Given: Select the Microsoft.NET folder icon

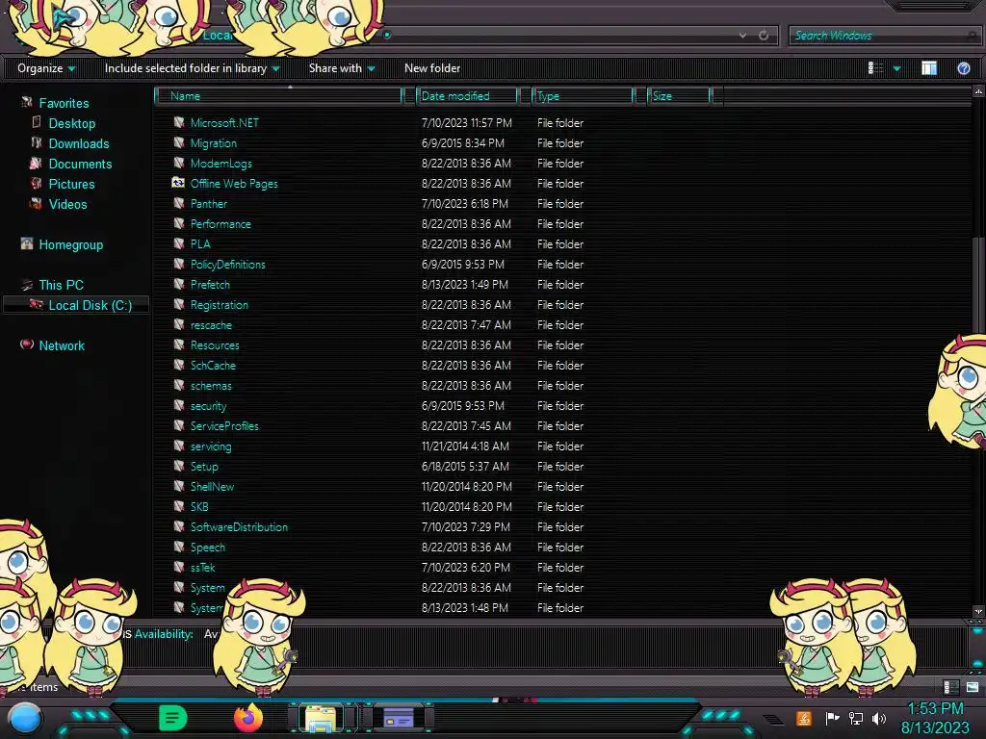Looking at the screenshot, I should (x=178, y=122).
